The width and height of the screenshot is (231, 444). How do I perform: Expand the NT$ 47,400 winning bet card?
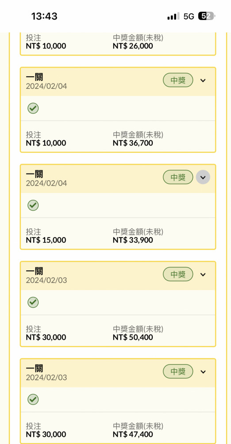point(203,372)
